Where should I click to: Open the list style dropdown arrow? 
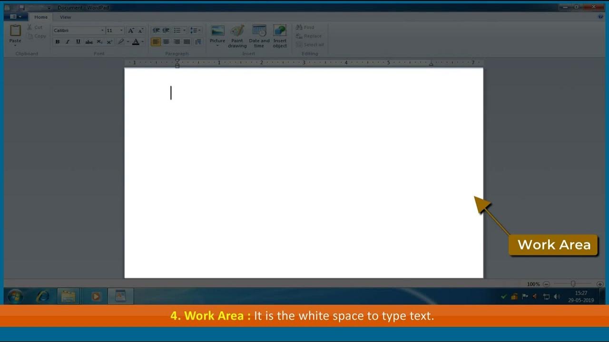184,30
